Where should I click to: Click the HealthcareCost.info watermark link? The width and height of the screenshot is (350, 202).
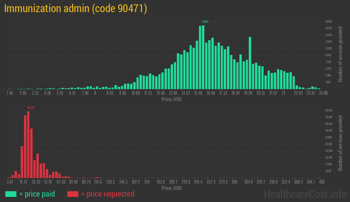[305, 194]
